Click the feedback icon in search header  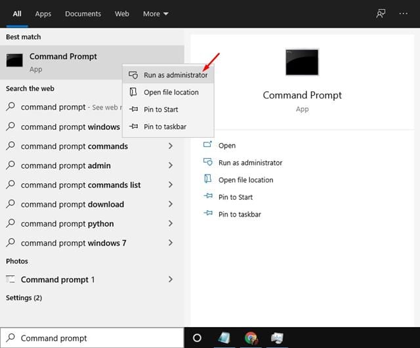381,13
